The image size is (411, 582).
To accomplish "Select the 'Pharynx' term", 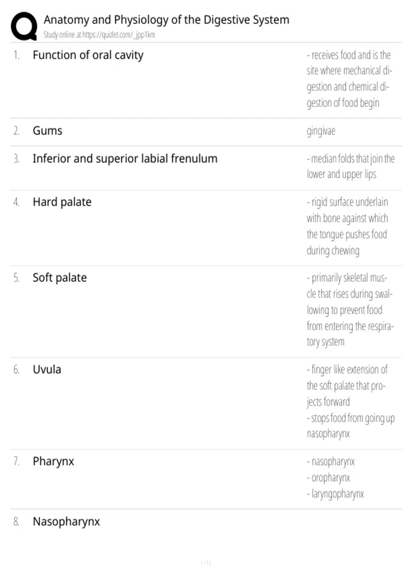I will (53, 461).
